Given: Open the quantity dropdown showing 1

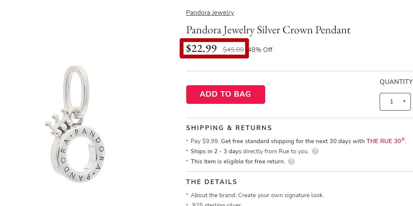Looking at the screenshot, I should click(395, 102).
